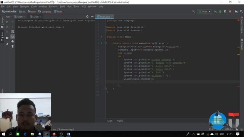Toggle the Project tool window stripe button

tap(2, 22)
